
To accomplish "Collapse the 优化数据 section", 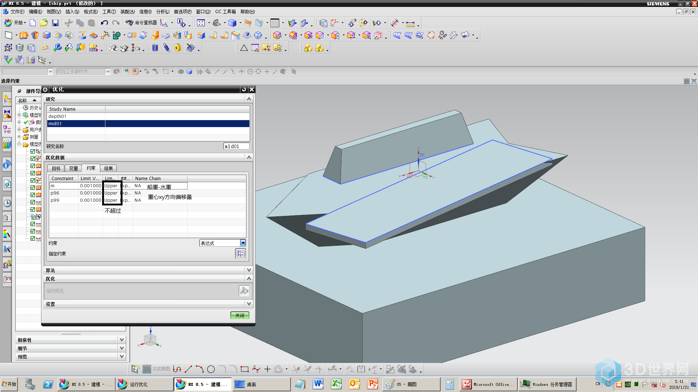I will 249,157.
